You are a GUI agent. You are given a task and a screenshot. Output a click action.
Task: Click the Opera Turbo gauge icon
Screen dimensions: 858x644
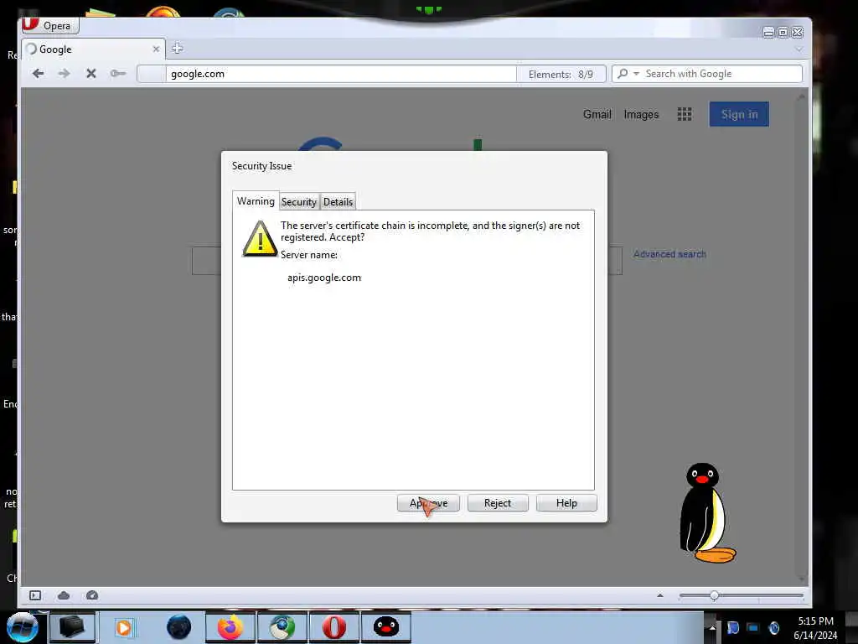[x=92, y=595]
